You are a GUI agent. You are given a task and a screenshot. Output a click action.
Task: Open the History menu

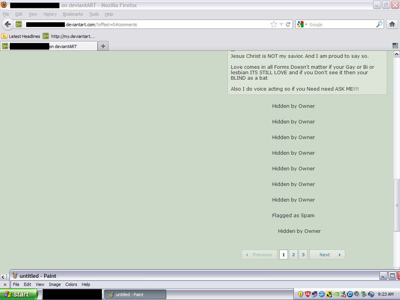pyautogui.click(x=50, y=14)
